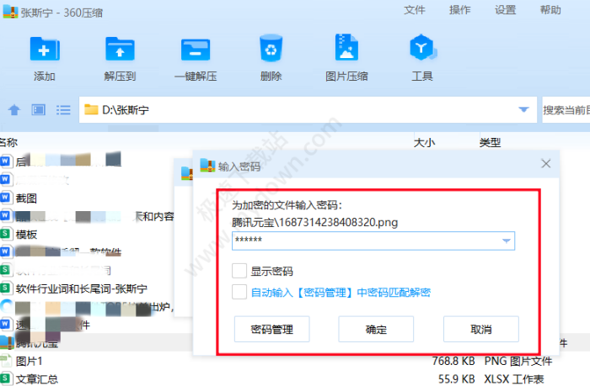Switch to thumbnail view icon

(x=39, y=110)
